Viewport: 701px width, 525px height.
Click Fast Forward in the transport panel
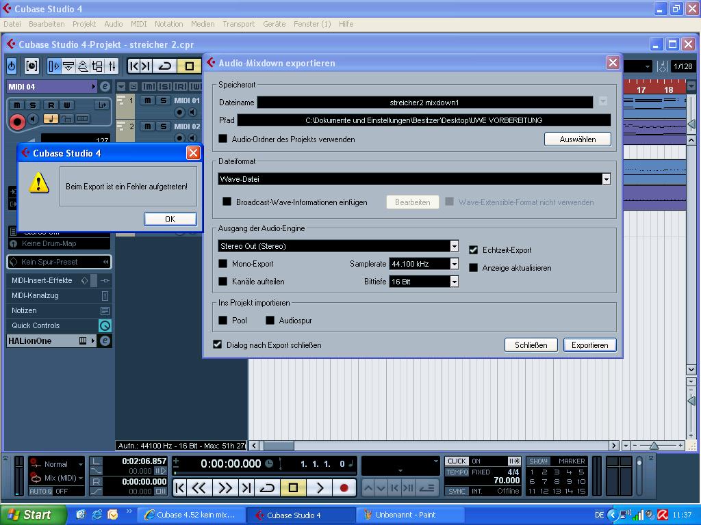click(225, 488)
